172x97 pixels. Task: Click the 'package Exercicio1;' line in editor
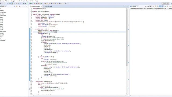click(x=39, y=9)
